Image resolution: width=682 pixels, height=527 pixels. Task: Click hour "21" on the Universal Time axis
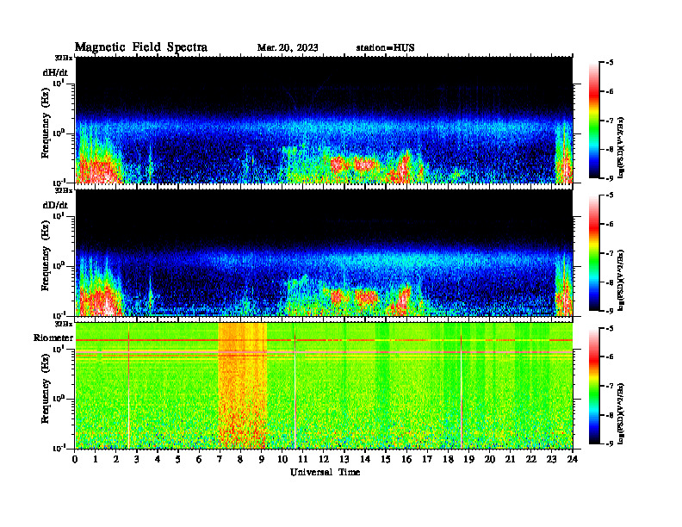[510, 459]
